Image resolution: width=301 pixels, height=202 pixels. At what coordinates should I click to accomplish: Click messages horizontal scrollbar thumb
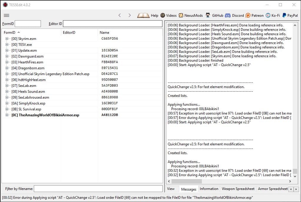tap(187, 181)
